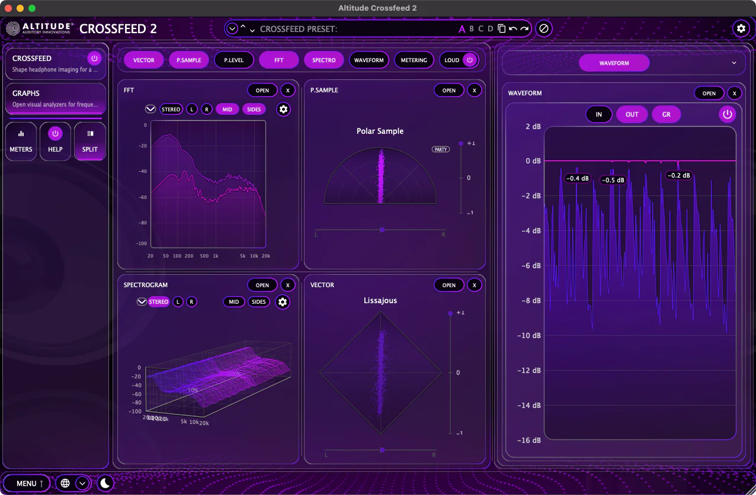
Task: Select R channel in the FFT panel
Action: click(x=207, y=110)
